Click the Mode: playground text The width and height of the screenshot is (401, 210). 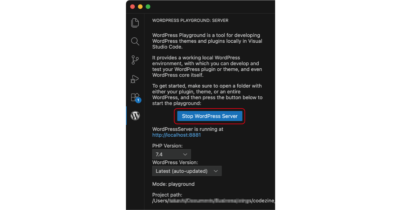173,184
